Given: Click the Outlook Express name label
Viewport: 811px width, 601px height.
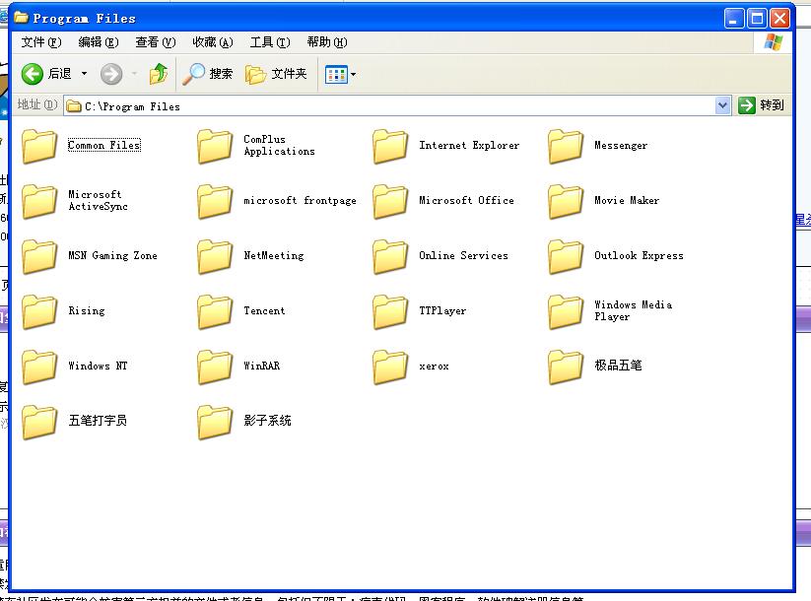Looking at the screenshot, I should (x=639, y=255).
